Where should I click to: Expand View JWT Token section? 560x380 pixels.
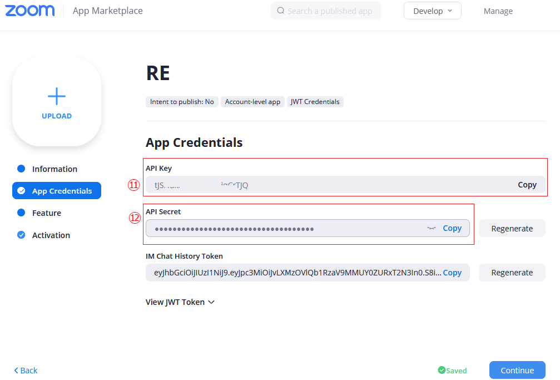coord(180,302)
